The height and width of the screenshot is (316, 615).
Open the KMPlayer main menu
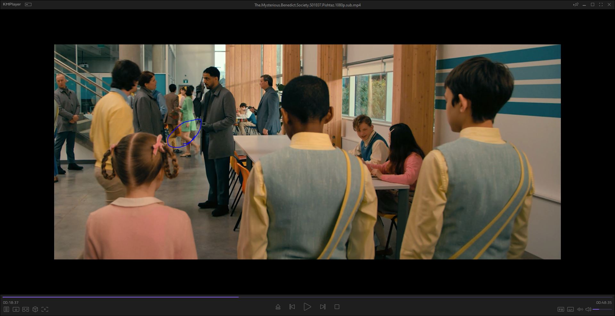12,4
